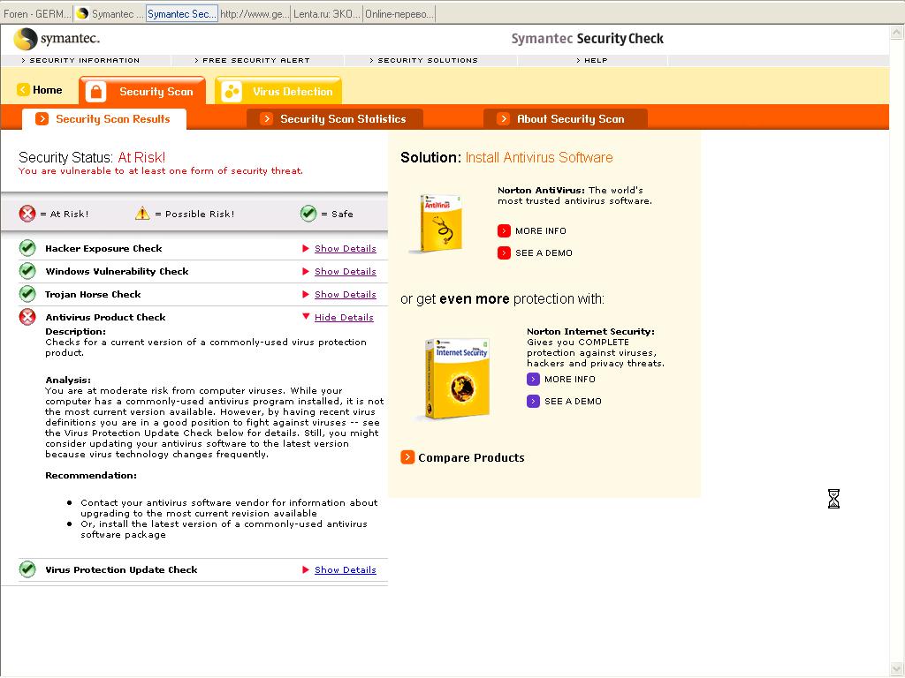This screenshot has height=678, width=905.
Task: Open Show Details for Hacker Exposure Check
Action: [346, 248]
